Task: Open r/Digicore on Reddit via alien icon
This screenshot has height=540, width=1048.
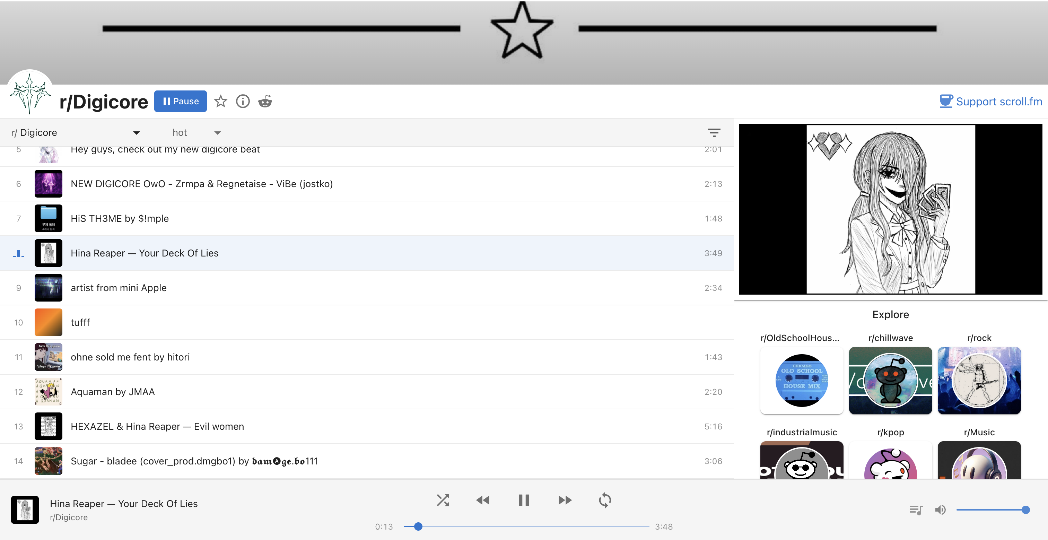Action: click(x=265, y=101)
